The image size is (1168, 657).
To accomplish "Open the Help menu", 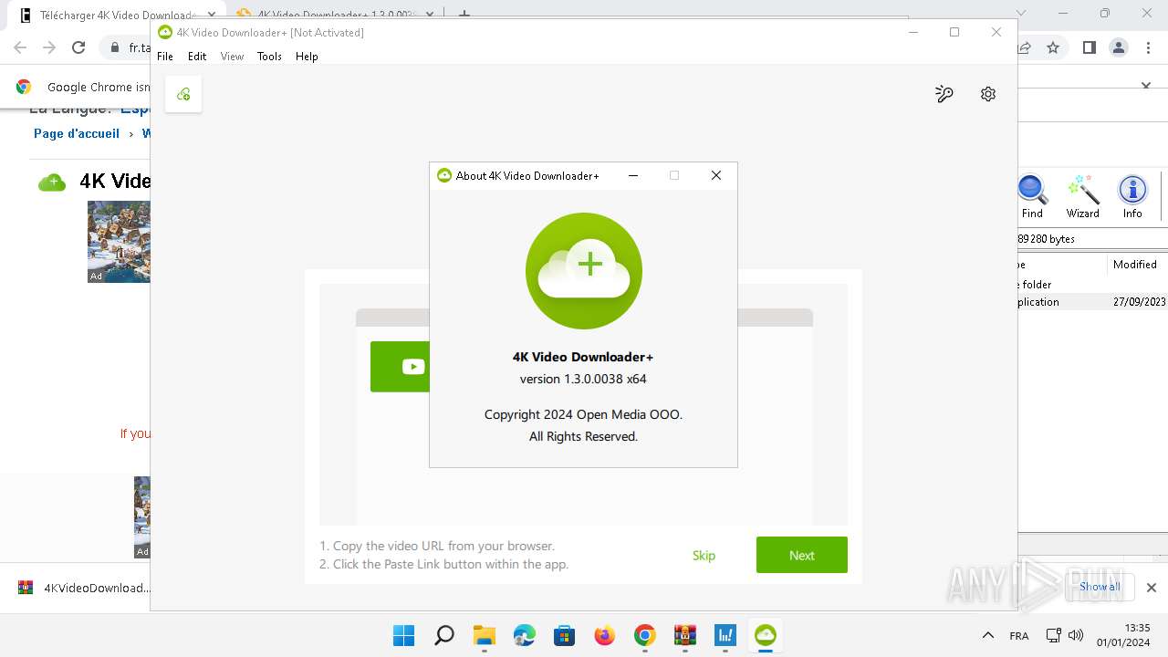I will (x=307, y=57).
